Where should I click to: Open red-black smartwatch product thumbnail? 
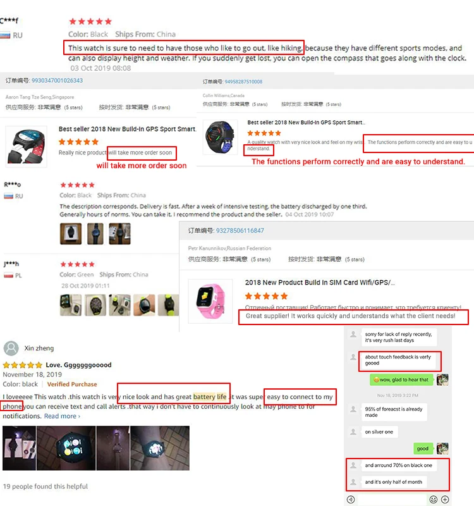point(26,146)
